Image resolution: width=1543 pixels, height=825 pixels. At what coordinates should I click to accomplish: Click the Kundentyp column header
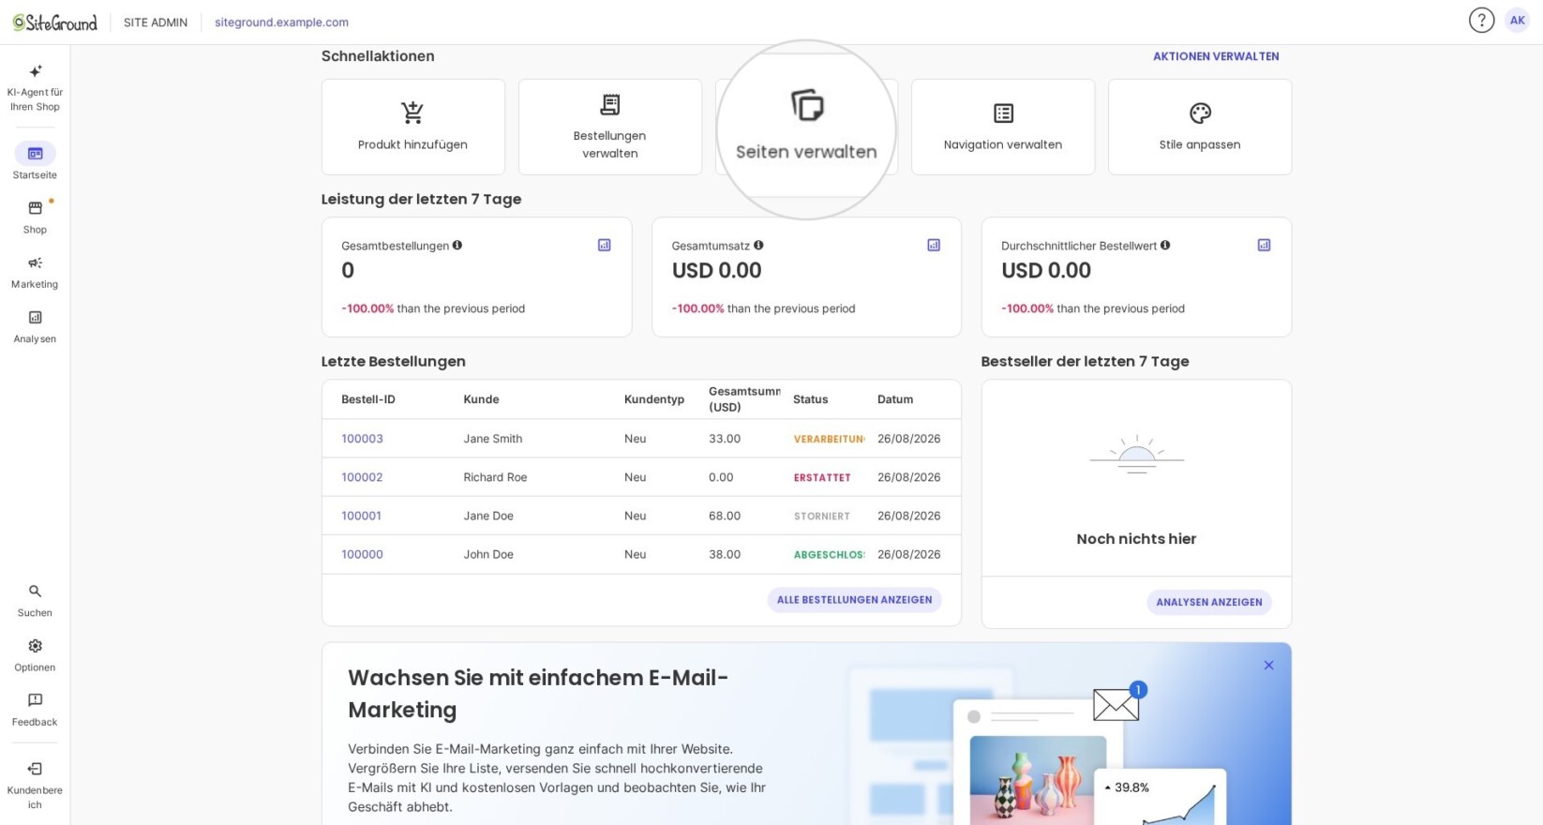pos(654,399)
